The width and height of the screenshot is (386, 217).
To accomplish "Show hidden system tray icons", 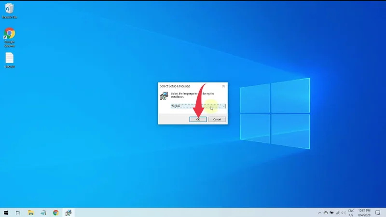I will [319, 212].
